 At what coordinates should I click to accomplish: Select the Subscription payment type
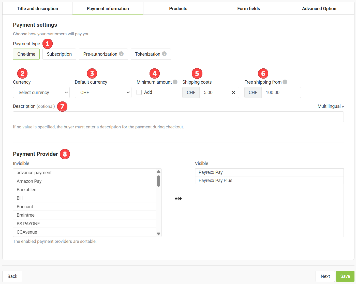[x=59, y=54]
